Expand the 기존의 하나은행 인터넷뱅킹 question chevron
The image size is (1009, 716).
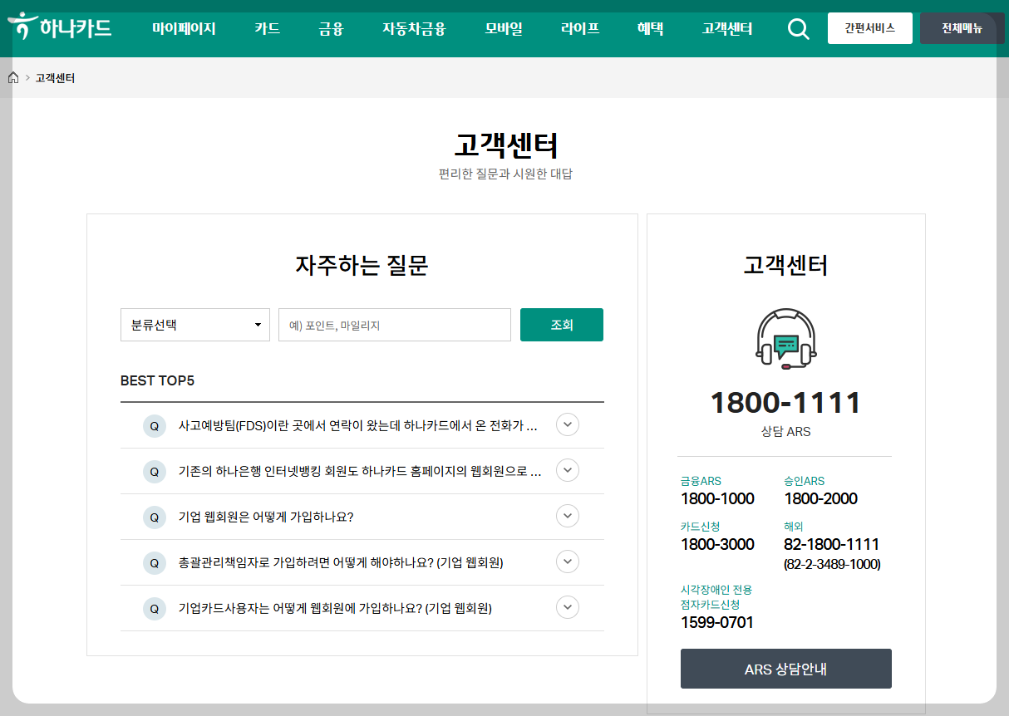coord(567,470)
